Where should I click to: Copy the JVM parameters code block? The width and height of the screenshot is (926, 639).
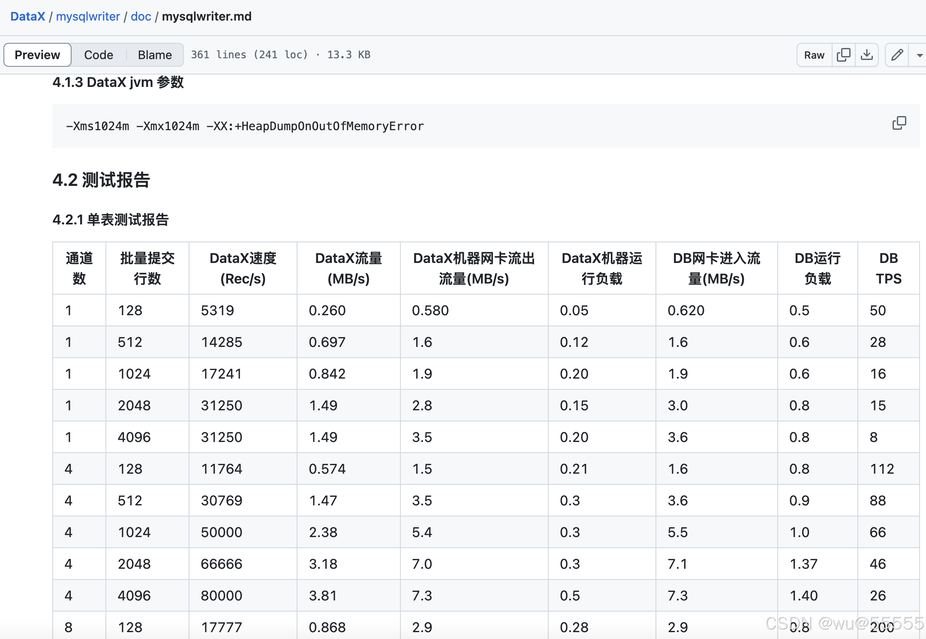[899, 123]
